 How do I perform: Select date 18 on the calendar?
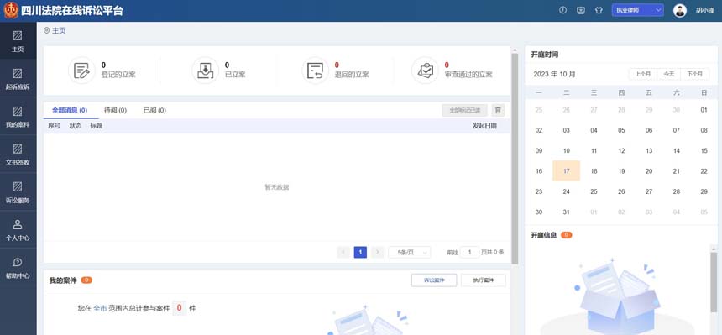point(594,171)
